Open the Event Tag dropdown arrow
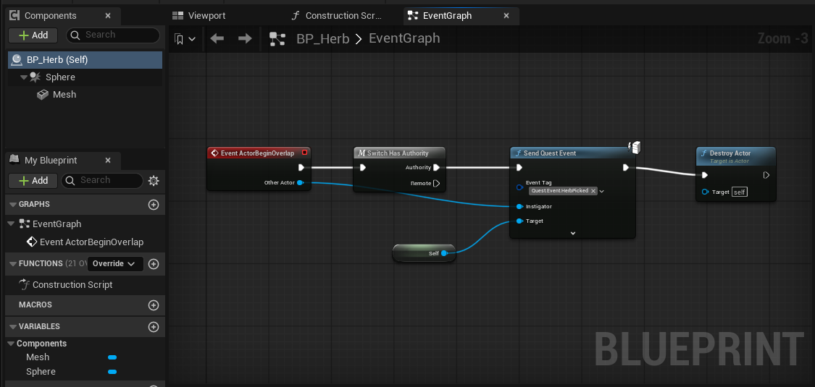815x387 pixels. pos(602,191)
